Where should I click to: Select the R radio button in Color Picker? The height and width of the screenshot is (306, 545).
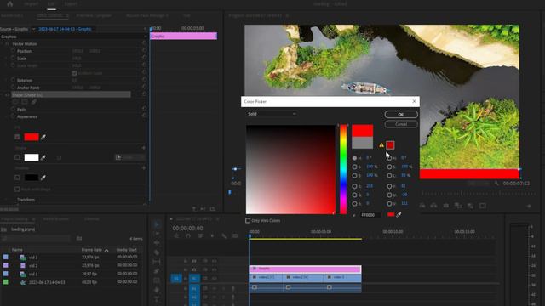354,186
